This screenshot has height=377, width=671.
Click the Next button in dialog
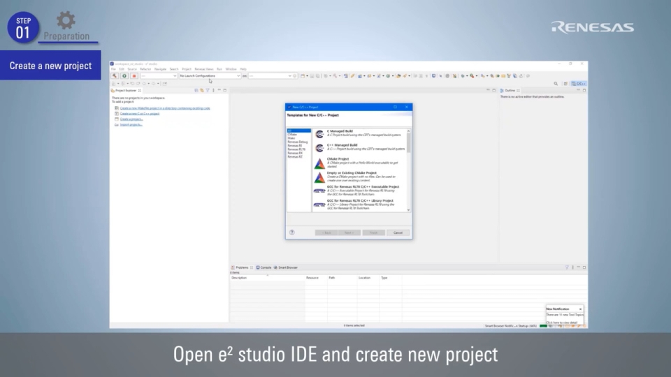coord(349,232)
